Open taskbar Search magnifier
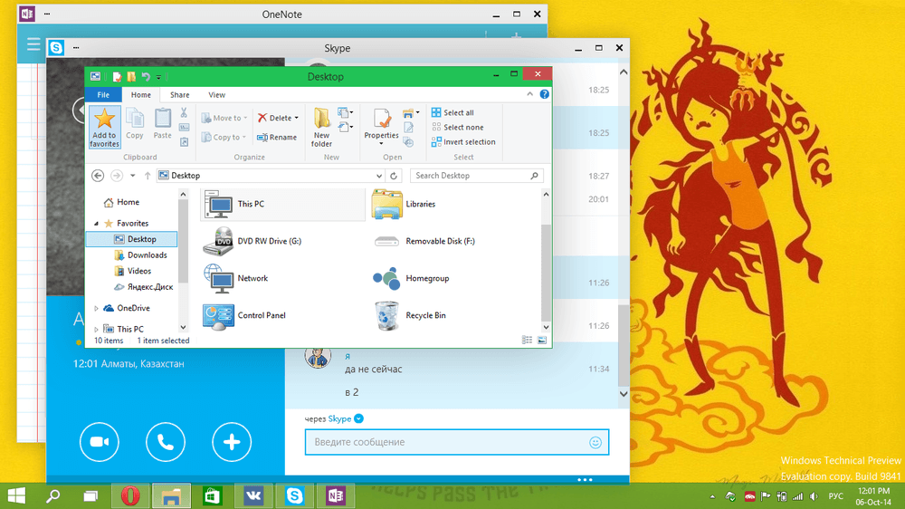Image resolution: width=905 pixels, height=509 pixels. point(53,495)
